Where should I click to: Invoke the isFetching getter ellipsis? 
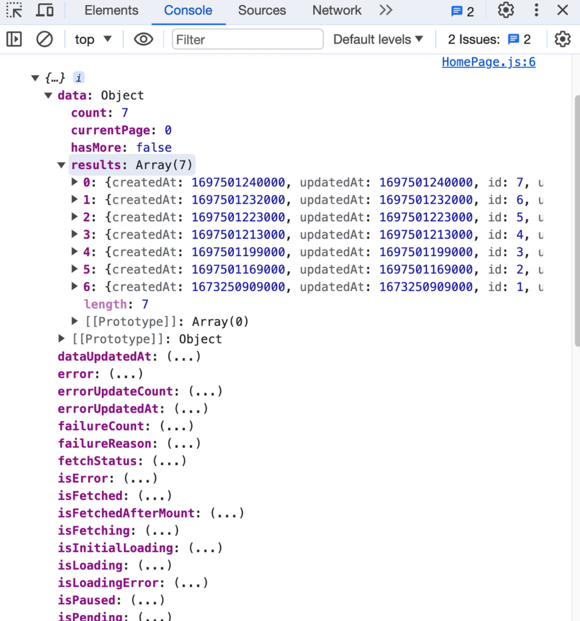pyautogui.click(x=162, y=530)
